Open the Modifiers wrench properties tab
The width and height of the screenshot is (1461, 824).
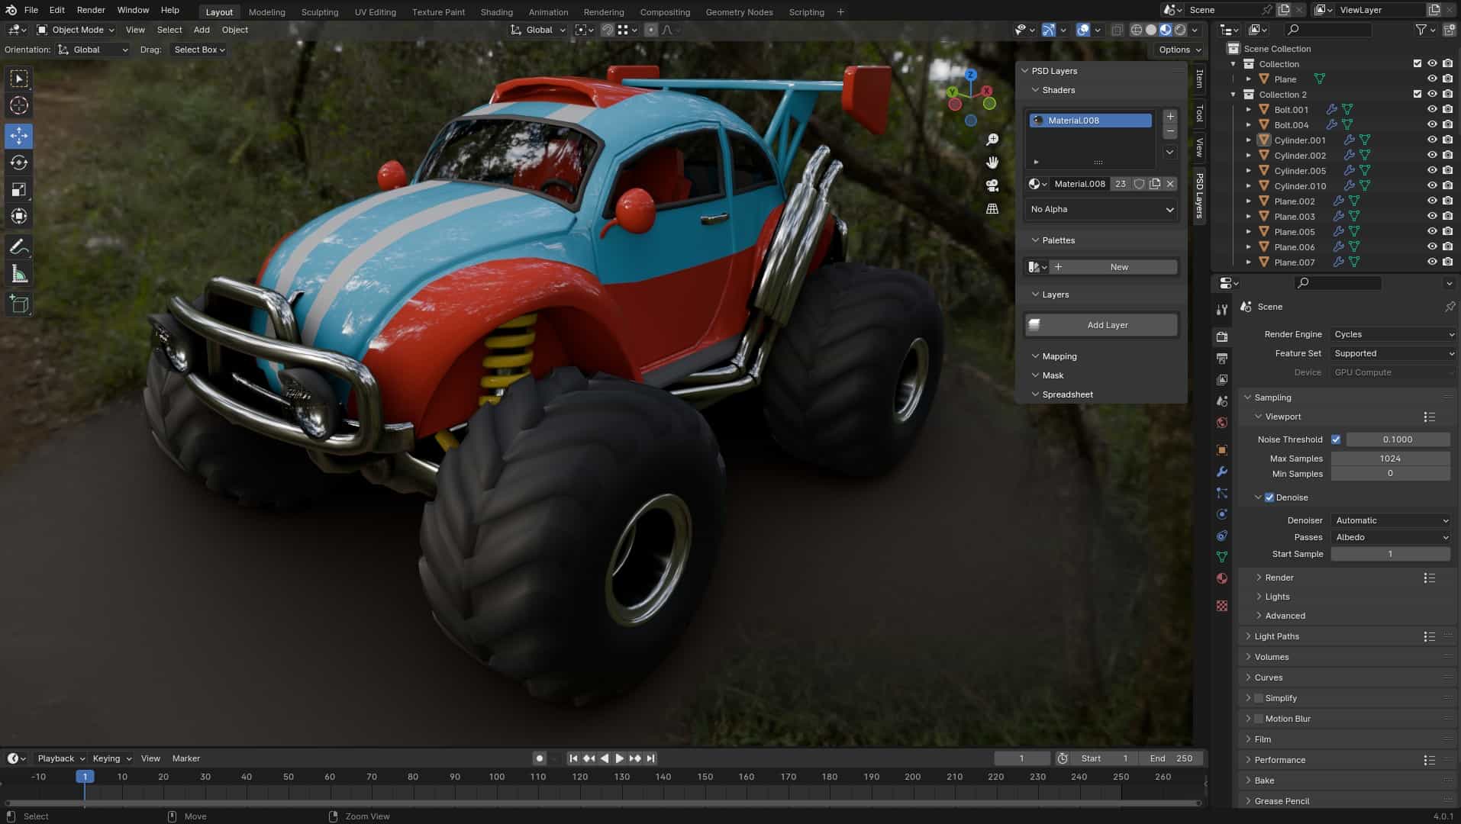click(x=1222, y=472)
